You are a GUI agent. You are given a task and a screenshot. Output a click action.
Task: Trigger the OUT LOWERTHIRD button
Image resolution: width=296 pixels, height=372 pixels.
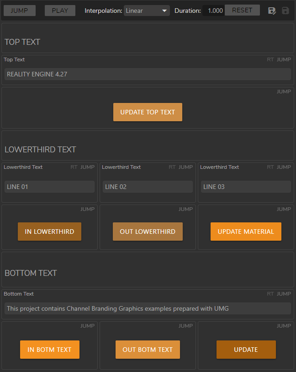[x=148, y=232]
